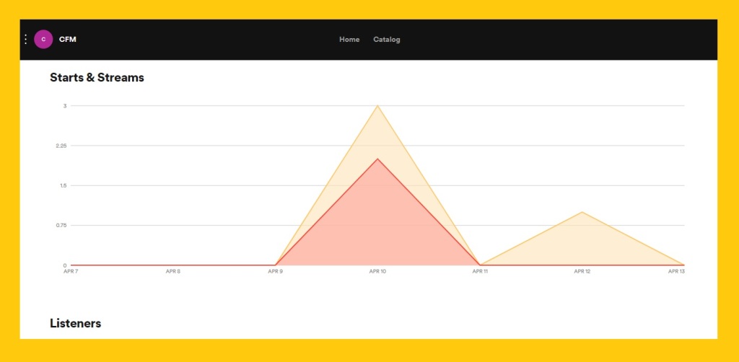The height and width of the screenshot is (362, 739).
Task: Click the 2.25 value on the y-axis
Action: pos(61,146)
